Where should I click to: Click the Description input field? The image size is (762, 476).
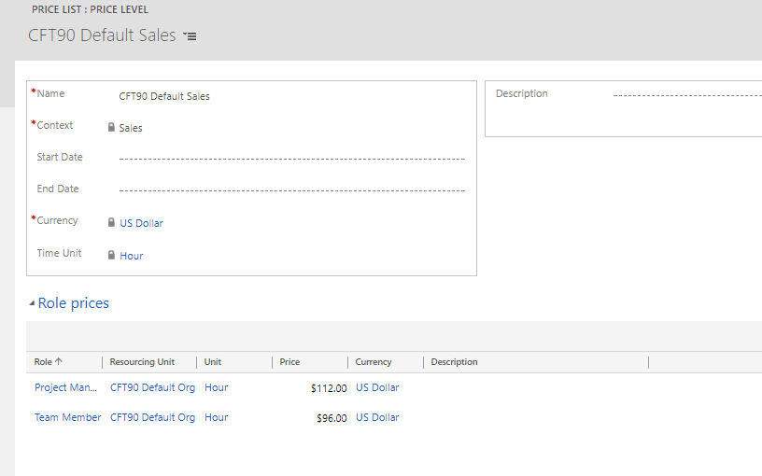click(x=686, y=94)
